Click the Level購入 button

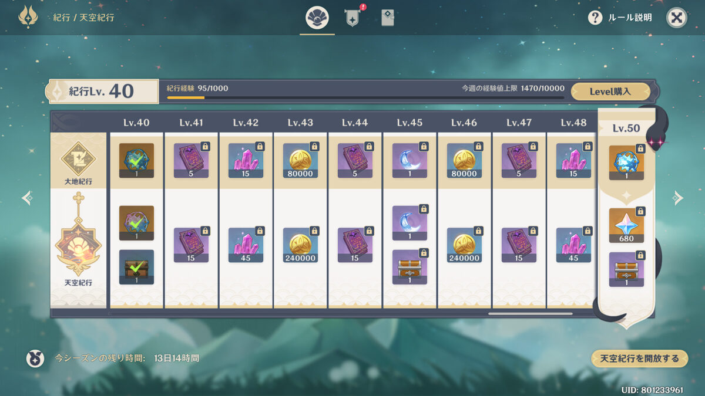tap(610, 92)
